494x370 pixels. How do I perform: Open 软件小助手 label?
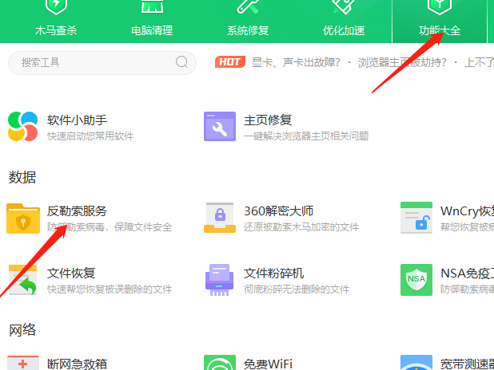(x=78, y=120)
